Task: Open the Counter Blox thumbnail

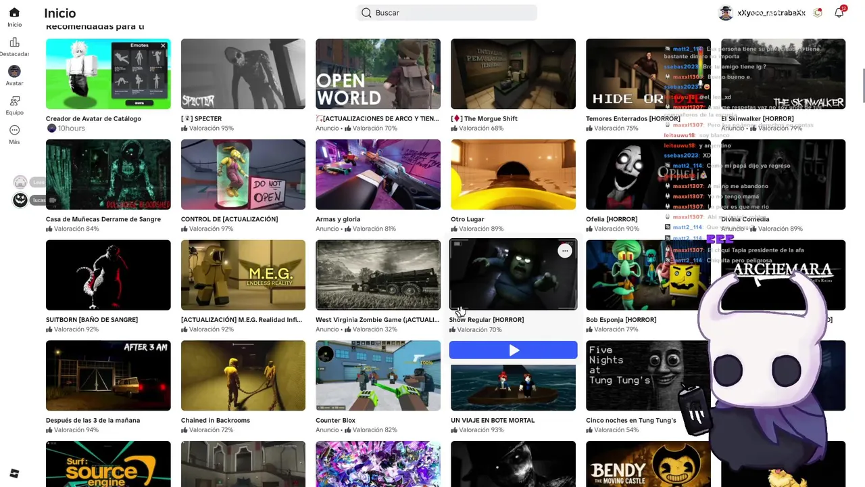Action: (x=378, y=375)
